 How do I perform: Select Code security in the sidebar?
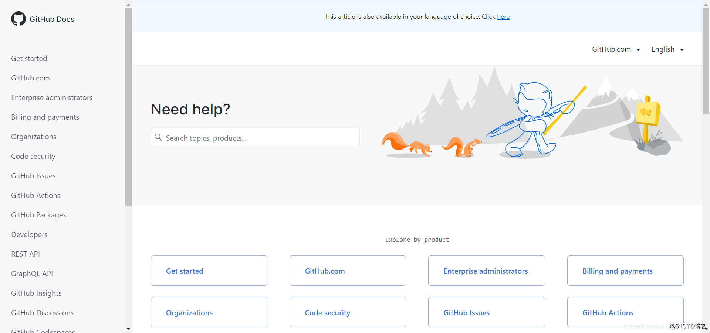click(33, 156)
